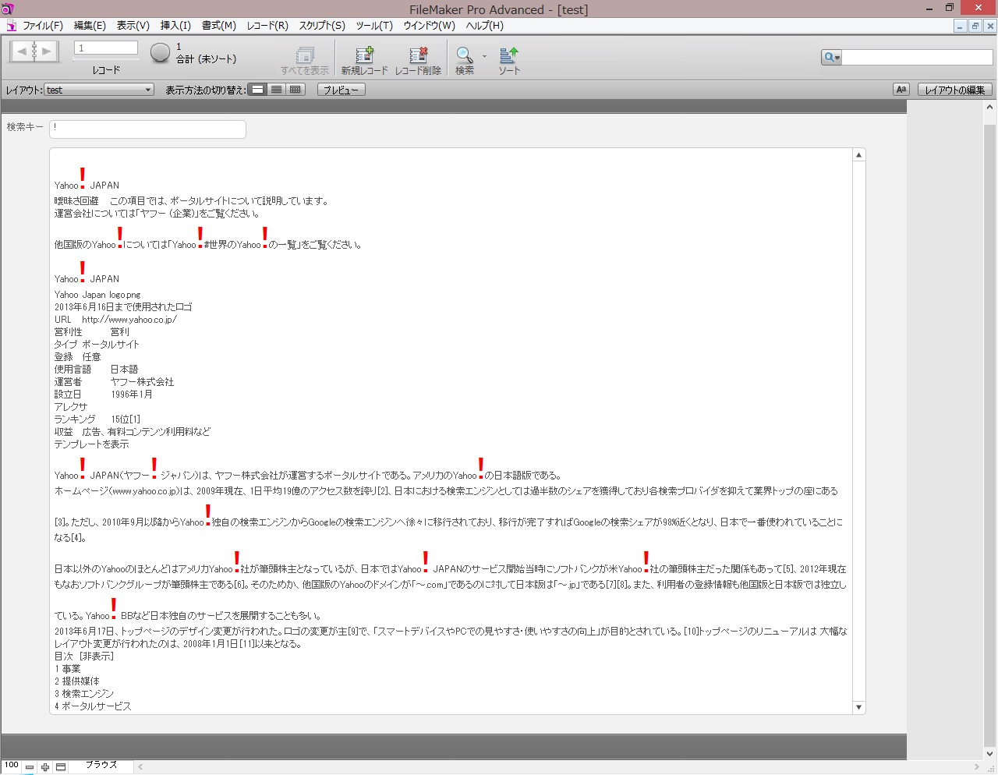This screenshot has height=775, width=998.
Task: Click the text 'テンプレートを表示'
Action: click(92, 444)
